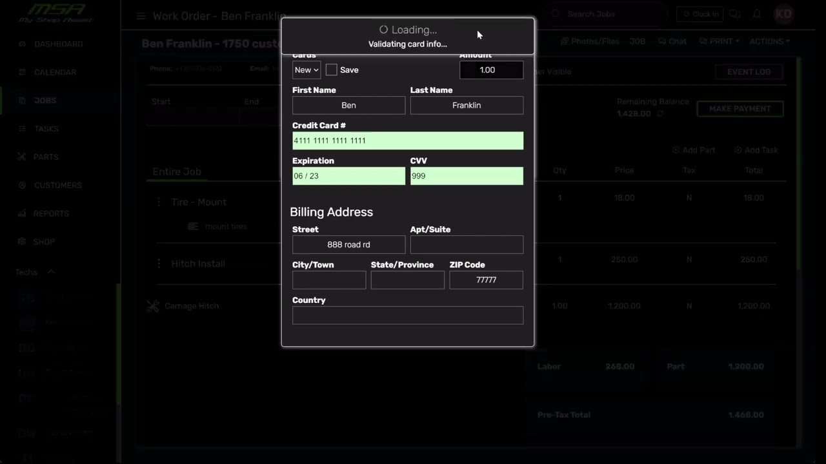
Task: Click the Start date field
Action: point(194,116)
